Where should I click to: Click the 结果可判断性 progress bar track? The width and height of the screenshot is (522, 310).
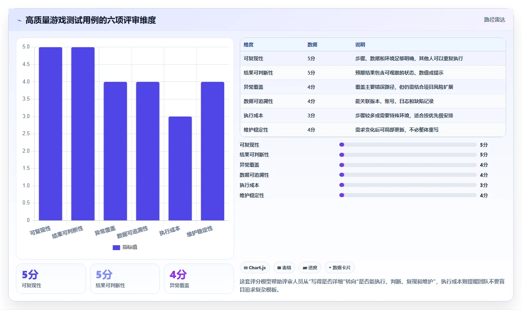(408, 155)
